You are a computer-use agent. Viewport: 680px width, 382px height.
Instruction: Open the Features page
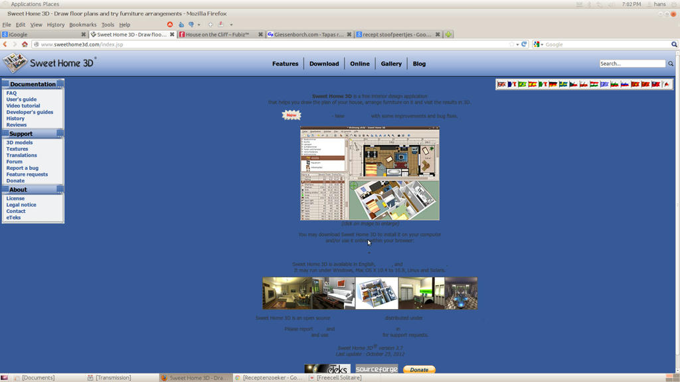coord(285,64)
